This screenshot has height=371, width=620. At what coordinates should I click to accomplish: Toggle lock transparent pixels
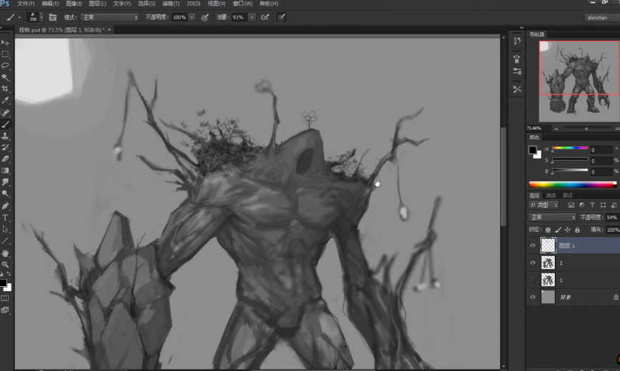coord(548,230)
